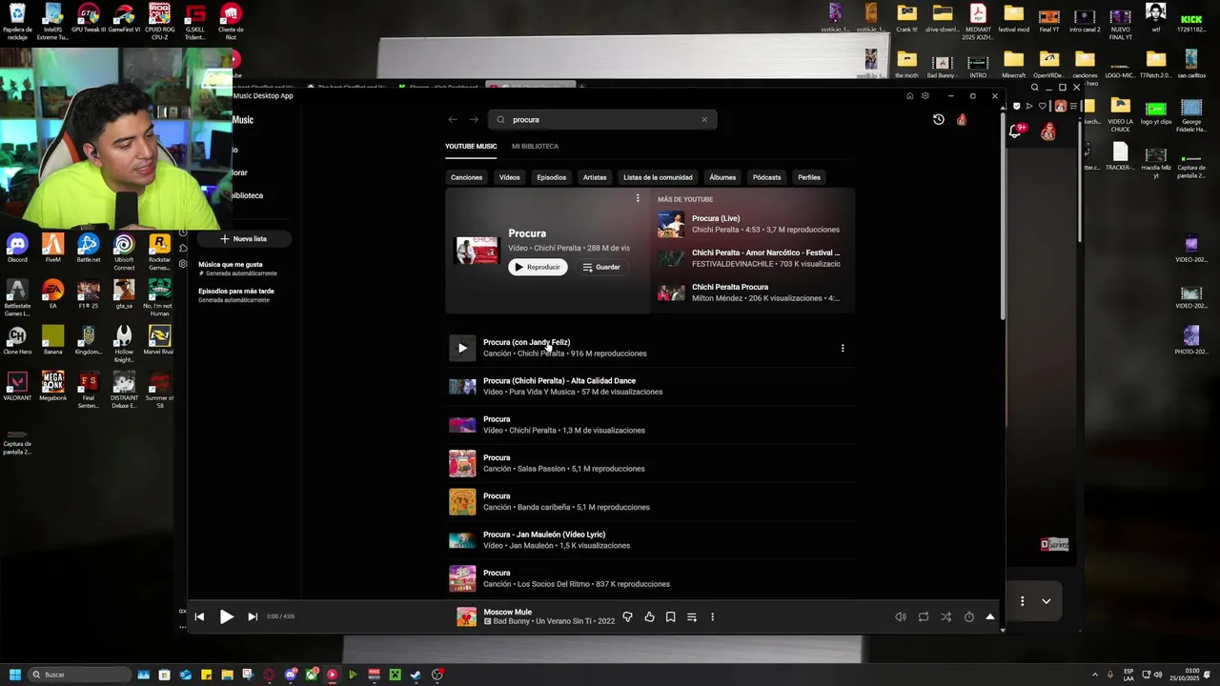Image resolution: width=1220 pixels, height=686 pixels.
Task: Filter results by Álbumes
Action: [722, 177]
